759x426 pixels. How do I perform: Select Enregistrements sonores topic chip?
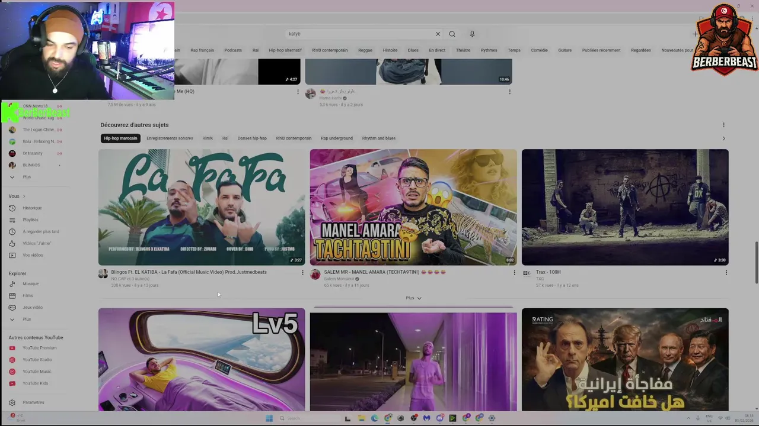point(170,138)
